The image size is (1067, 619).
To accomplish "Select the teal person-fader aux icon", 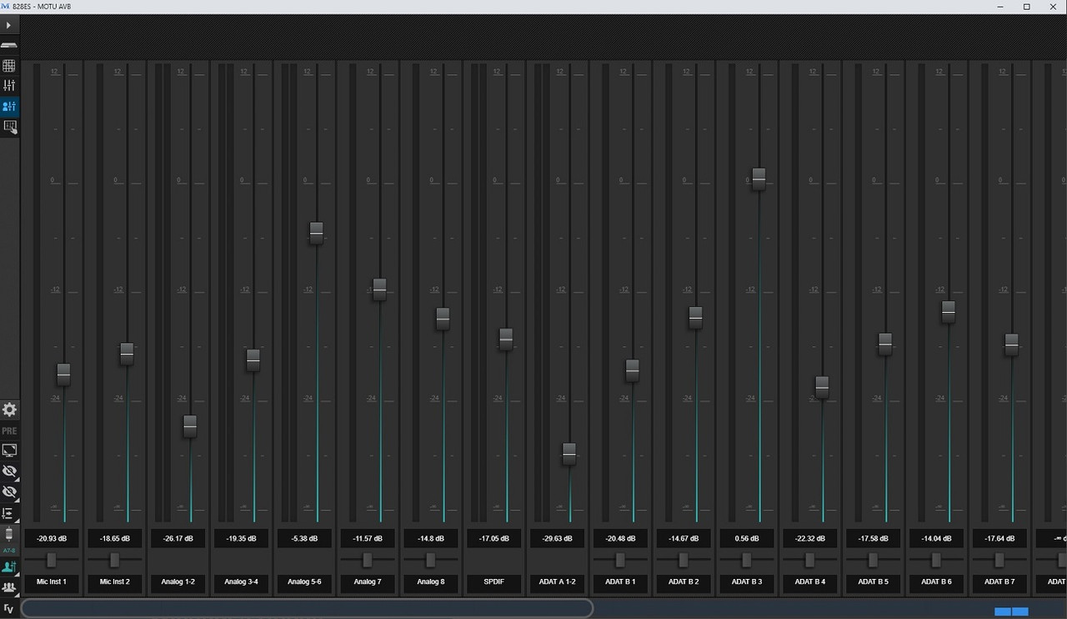I will pos(9,567).
